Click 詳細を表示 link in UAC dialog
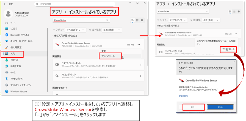This screenshot has width=246, height=121. click(x=183, y=96)
